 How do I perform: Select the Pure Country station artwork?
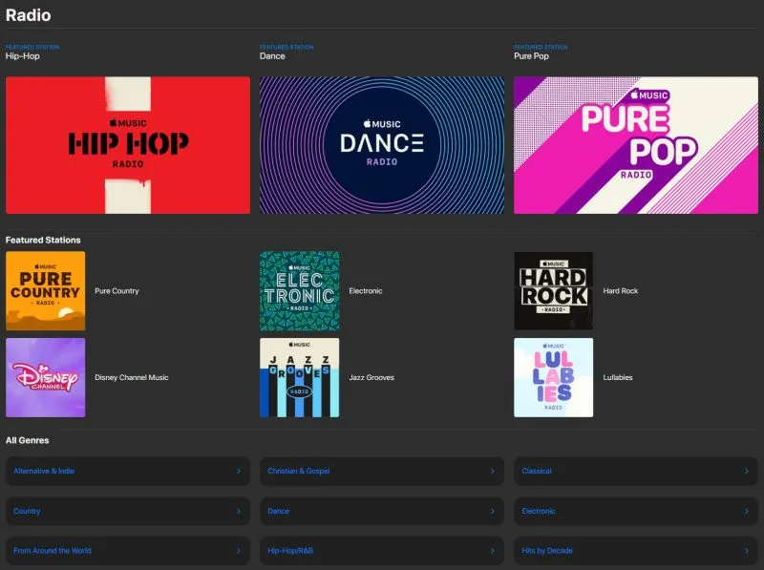pos(45,290)
